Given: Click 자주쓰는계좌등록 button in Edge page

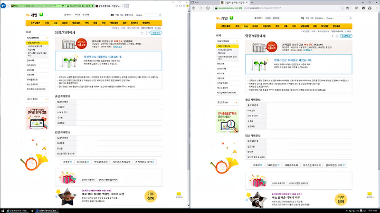Looking at the screenshot, I should [x=312, y=165].
